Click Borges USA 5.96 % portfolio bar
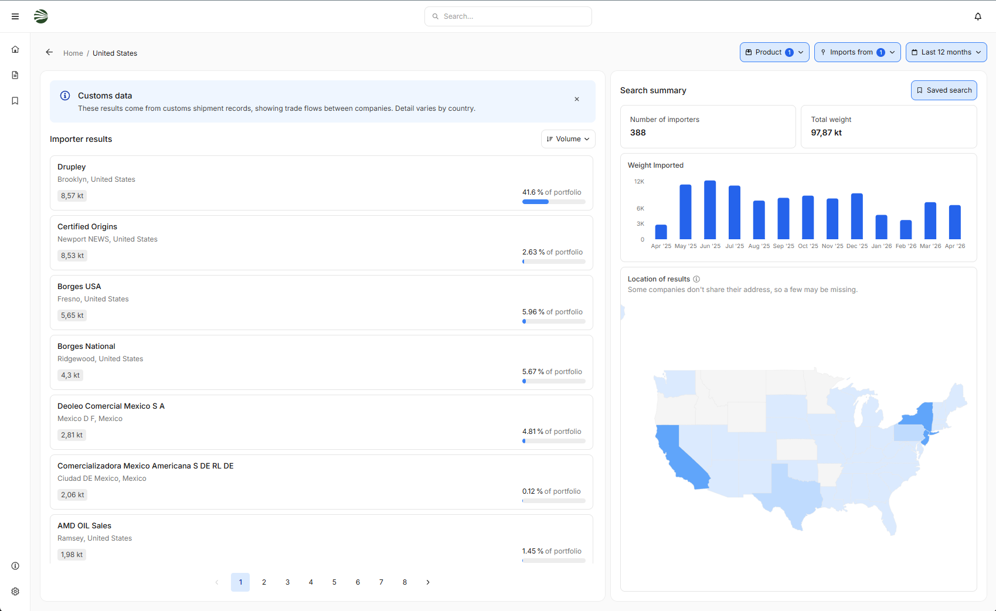This screenshot has height=611, width=996. point(554,321)
